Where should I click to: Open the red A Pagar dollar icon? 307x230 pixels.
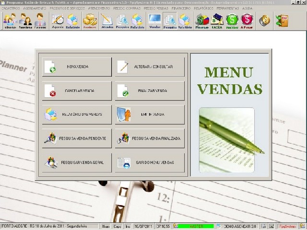point(247,21)
